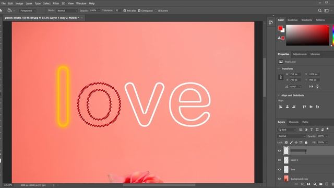This screenshot has width=334, height=188.
Task: Click the Flip vertical icon in Transform
Action: pos(317,87)
